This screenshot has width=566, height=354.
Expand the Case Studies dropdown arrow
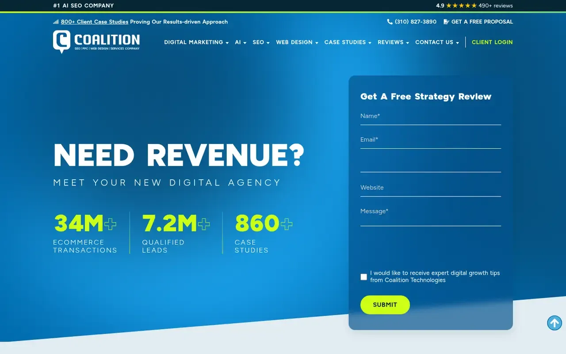click(370, 43)
